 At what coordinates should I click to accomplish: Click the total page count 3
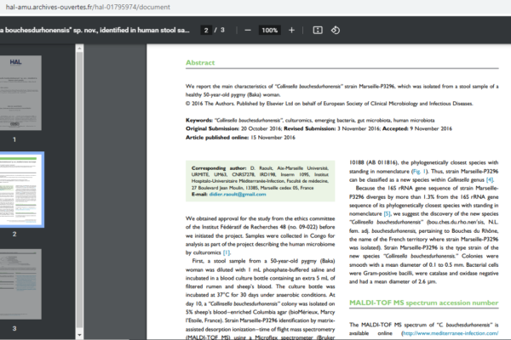(x=222, y=31)
